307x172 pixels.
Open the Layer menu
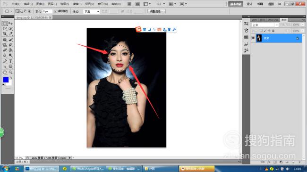pos(52,4)
